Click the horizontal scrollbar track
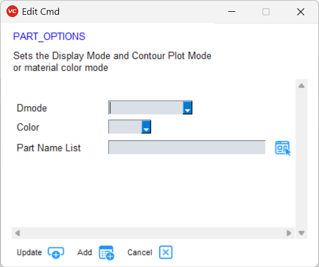319x267 pixels. (153, 233)
